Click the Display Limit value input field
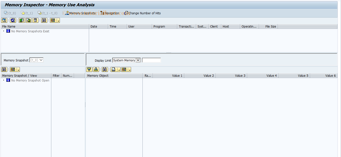 (151, 60)
